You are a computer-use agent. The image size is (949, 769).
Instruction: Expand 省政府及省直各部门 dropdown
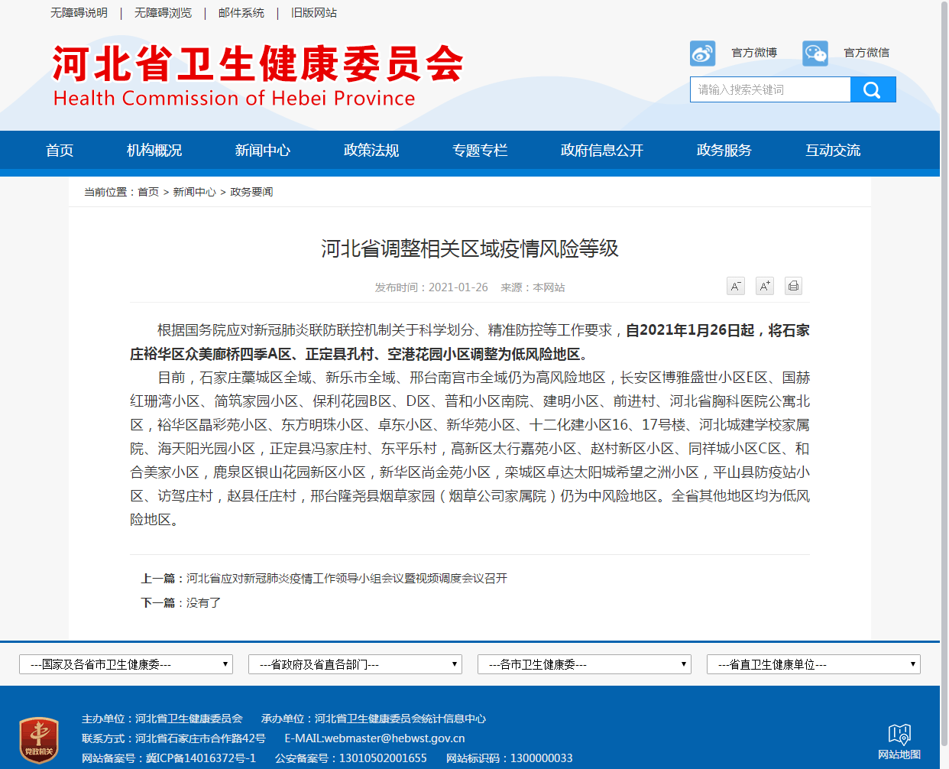point(355,664)
